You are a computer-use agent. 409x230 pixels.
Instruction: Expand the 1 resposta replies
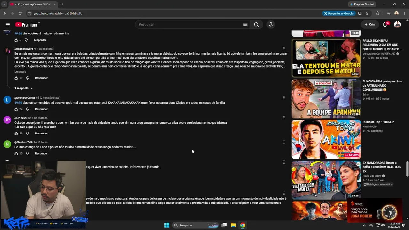pyautogui.click(x=24, y=88)
